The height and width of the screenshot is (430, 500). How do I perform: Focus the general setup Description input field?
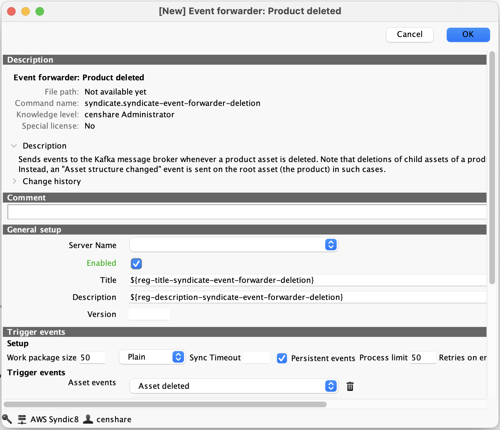[307, 297]
